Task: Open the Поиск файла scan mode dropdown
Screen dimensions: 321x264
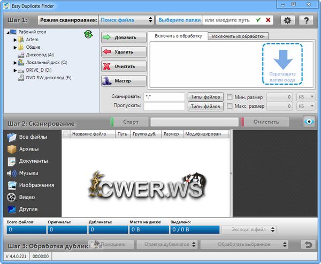Action: click(127, 20)
